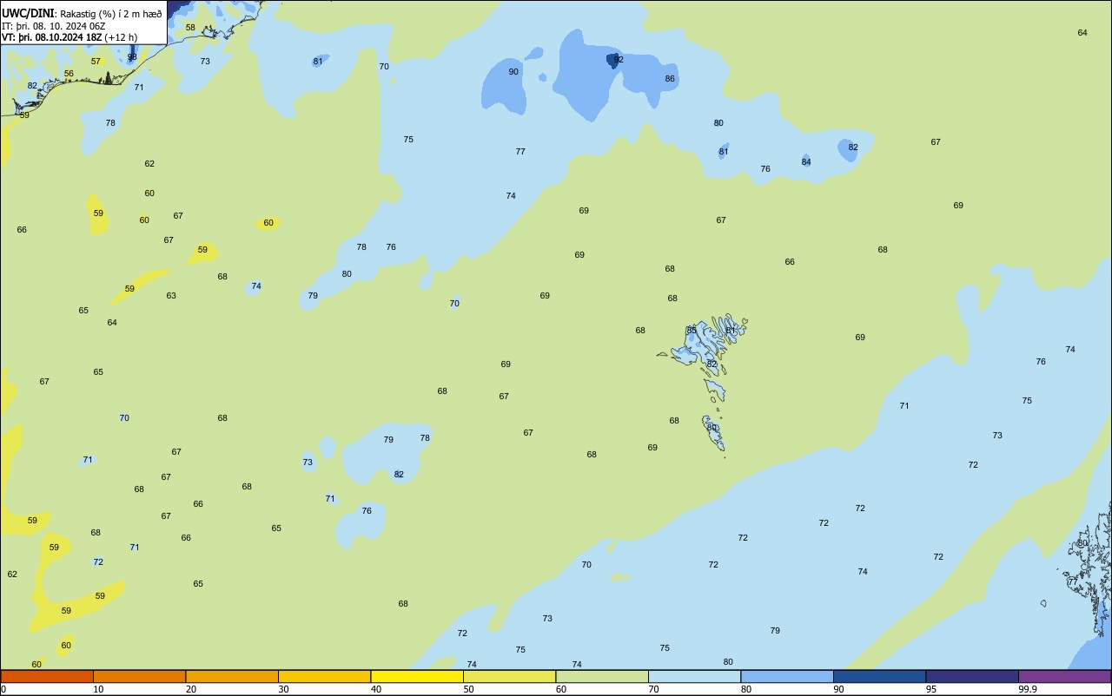Click the '(+12 h)' forecast offset text
The height and width of the screenshot is (696, 1112).
[x=121, y=37]
